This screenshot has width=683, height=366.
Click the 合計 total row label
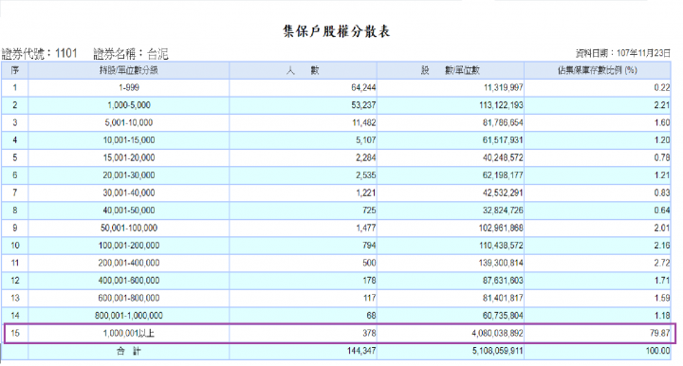128,351
